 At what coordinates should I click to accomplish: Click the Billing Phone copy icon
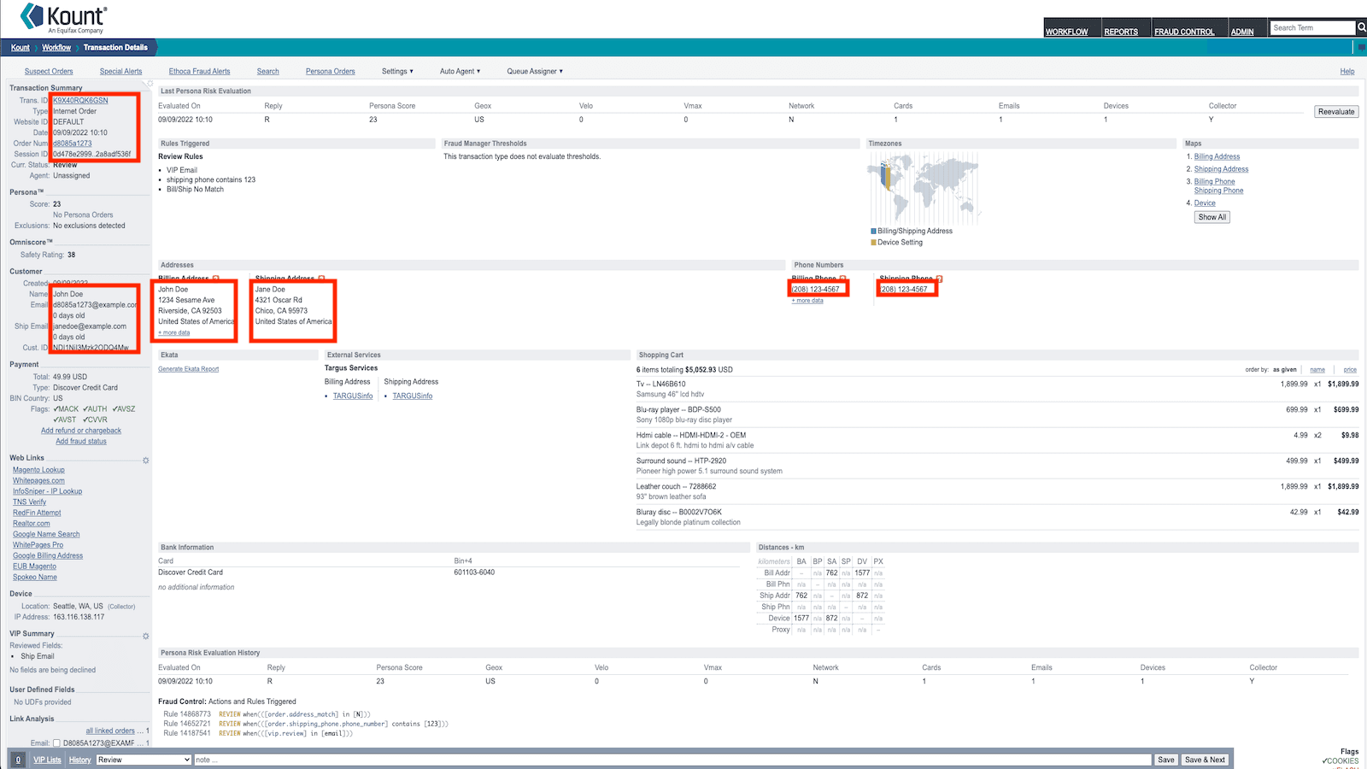point(842,279)
